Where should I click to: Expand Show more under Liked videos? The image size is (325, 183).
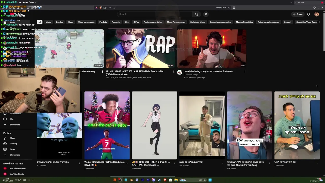(15, 125)
